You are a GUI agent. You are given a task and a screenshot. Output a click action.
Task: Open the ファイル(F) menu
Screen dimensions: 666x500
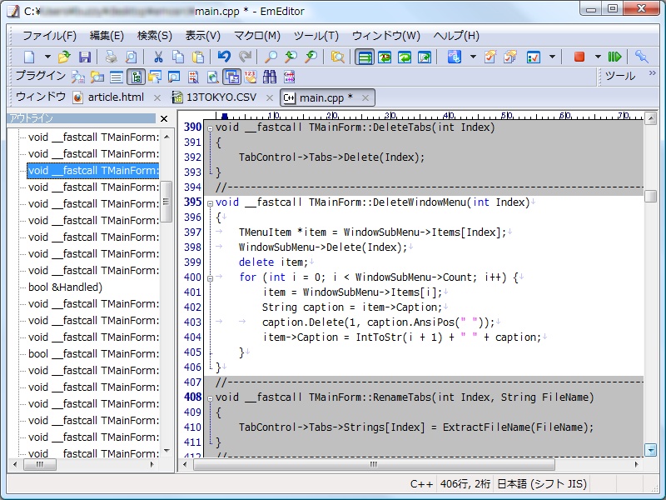coord(49,36)
